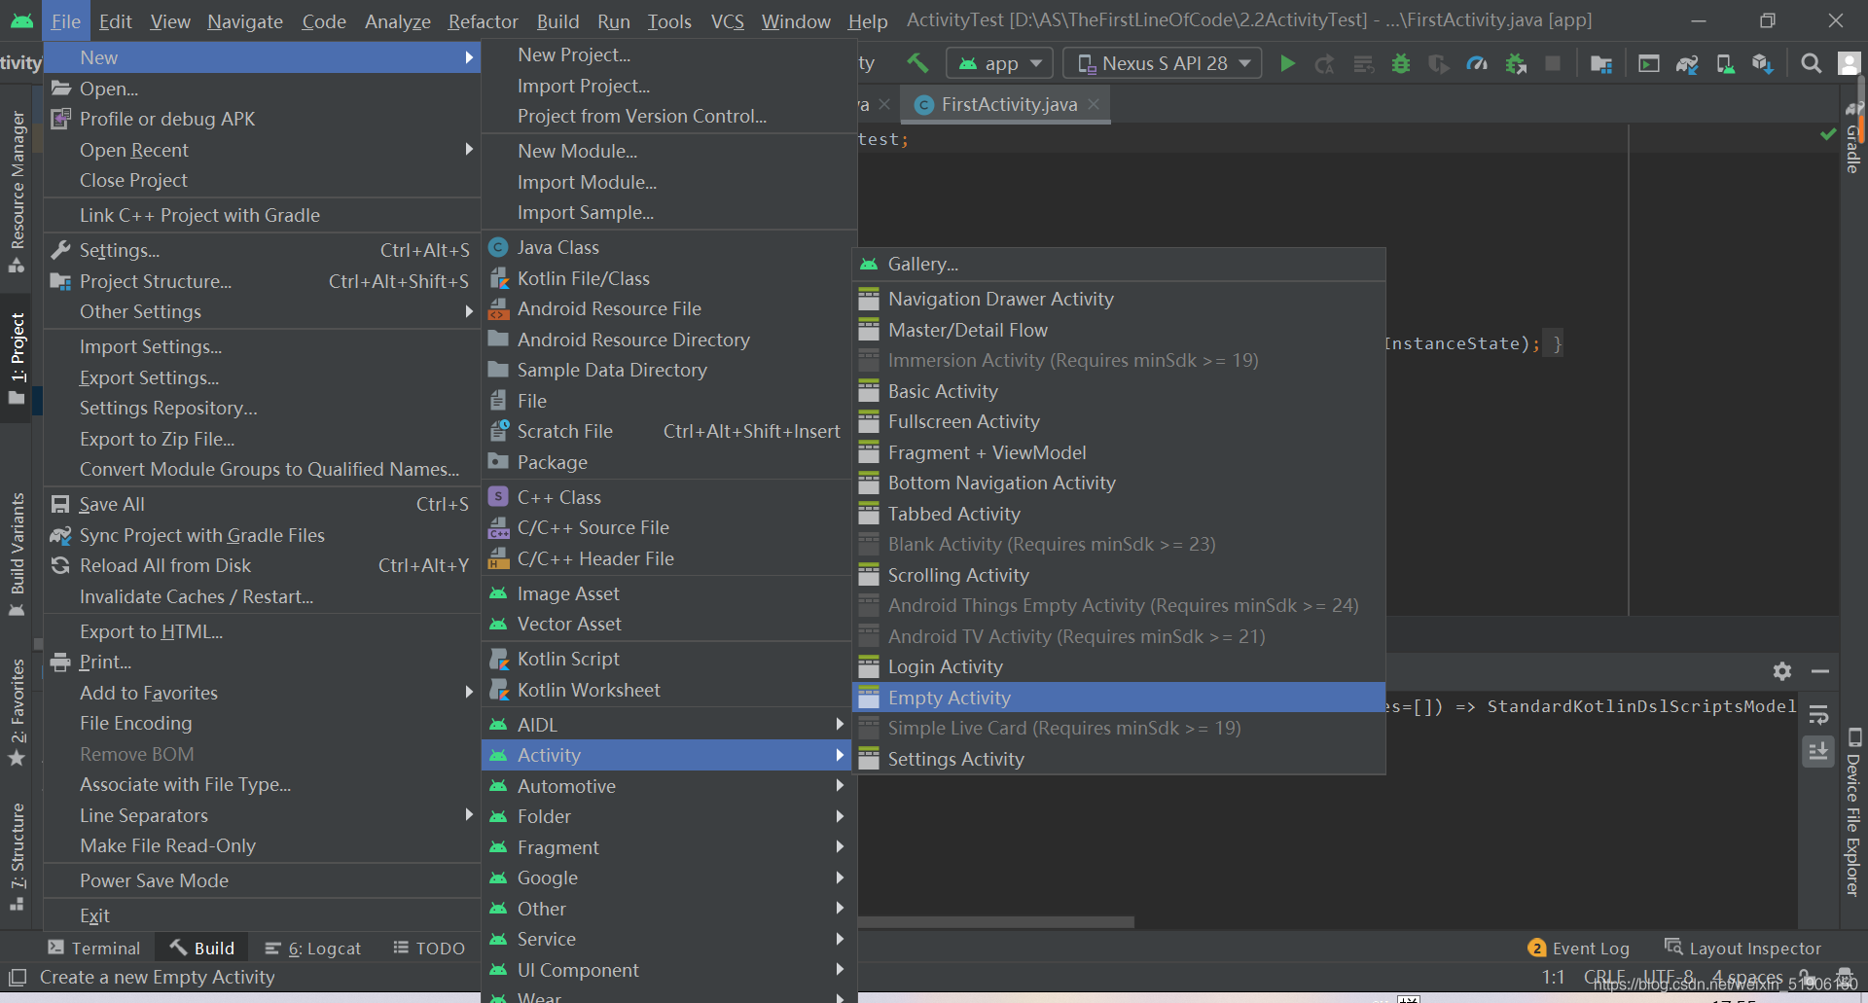1868x1003 pixels.
Task: Open Settings... from File menu
Action: click(262, 250)
